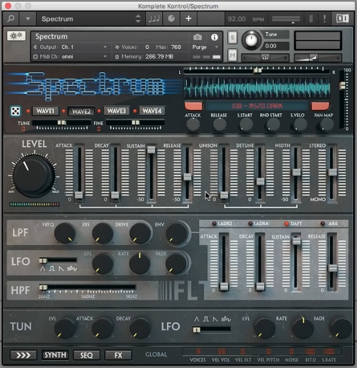This screenshot has height=368, width=357.
Task: Open the instrument info icon
Action: coord(214,37)
